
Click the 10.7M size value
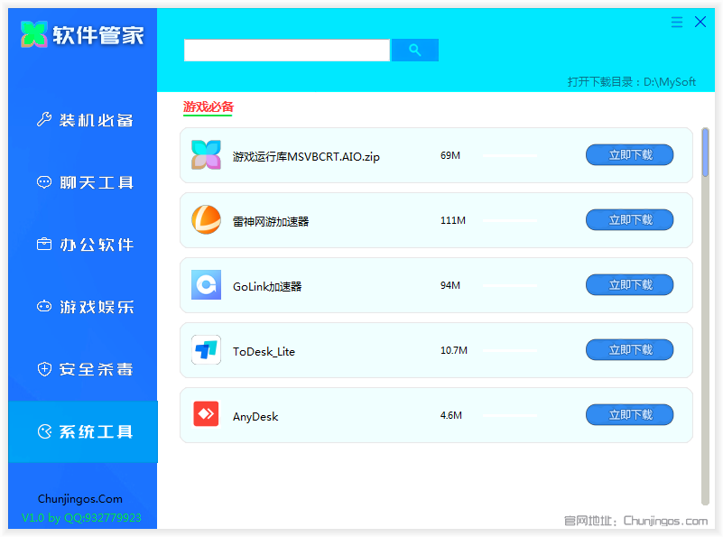(x=454, y=350)
